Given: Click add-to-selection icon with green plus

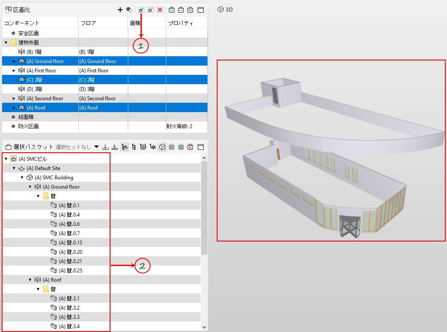Looking at the screenshot, I should pyautogui.click(x=141, y=10).
